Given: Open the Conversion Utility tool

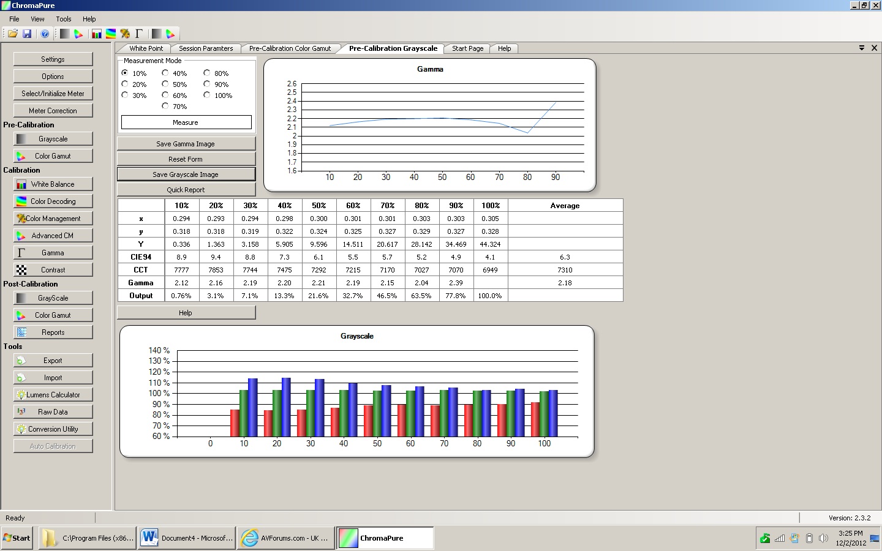Looking at the screenshot, I should [x=53, y=429].
